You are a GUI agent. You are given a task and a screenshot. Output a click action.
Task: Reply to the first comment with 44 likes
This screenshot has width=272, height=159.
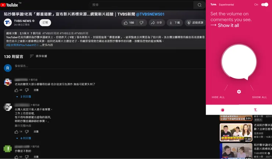[x=36, y=90]
